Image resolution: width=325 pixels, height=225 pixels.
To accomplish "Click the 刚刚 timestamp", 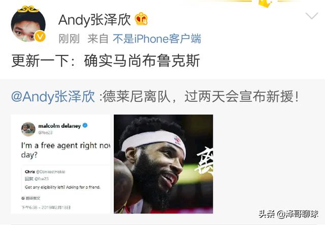I will (x=69, y=39).
